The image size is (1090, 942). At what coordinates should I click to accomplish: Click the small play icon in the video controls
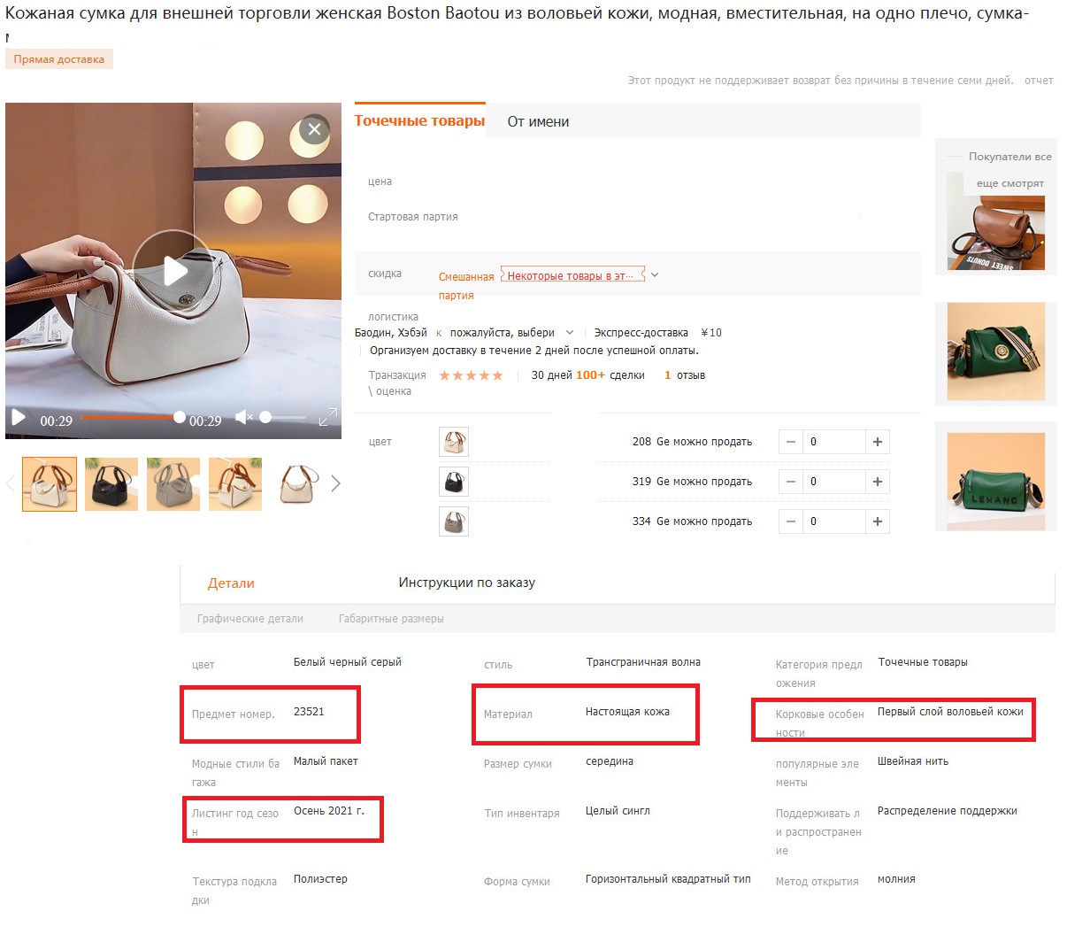click(19, 418)
